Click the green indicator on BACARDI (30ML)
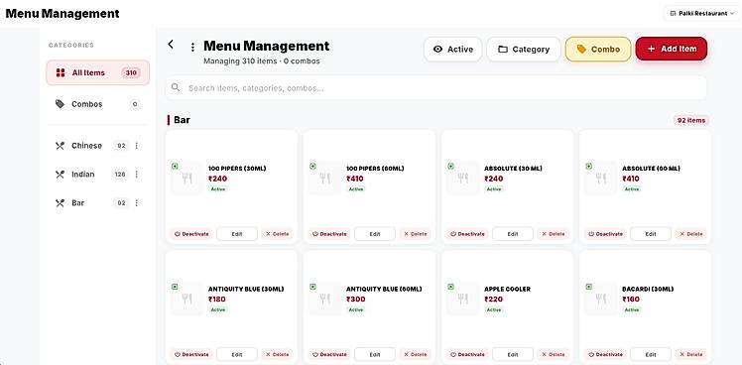The image size is (742, 365). coord(588,287)
